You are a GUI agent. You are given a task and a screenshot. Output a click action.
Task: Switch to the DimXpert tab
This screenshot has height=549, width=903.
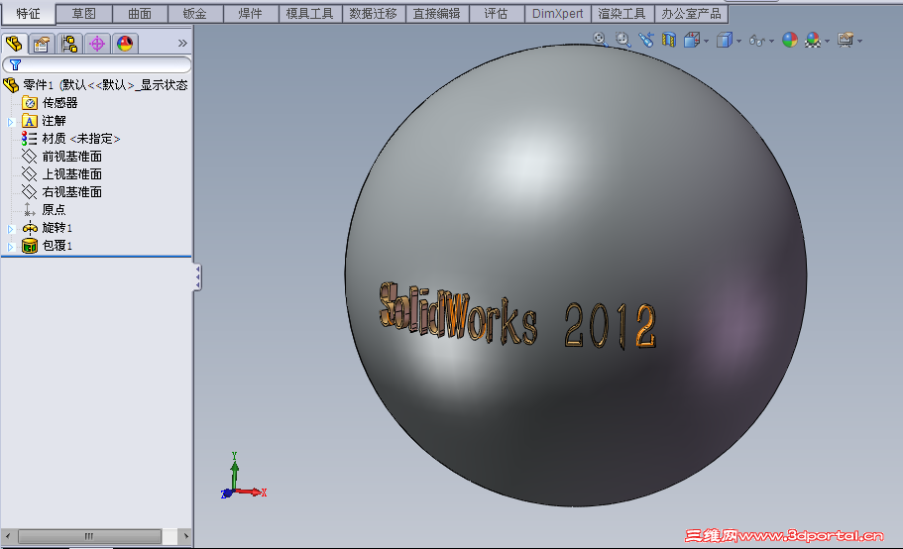pyautogui.click(x=557, y=14)
